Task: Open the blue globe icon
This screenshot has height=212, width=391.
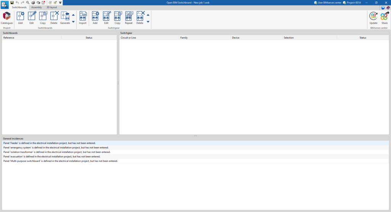Action: [x=383, y=8]
